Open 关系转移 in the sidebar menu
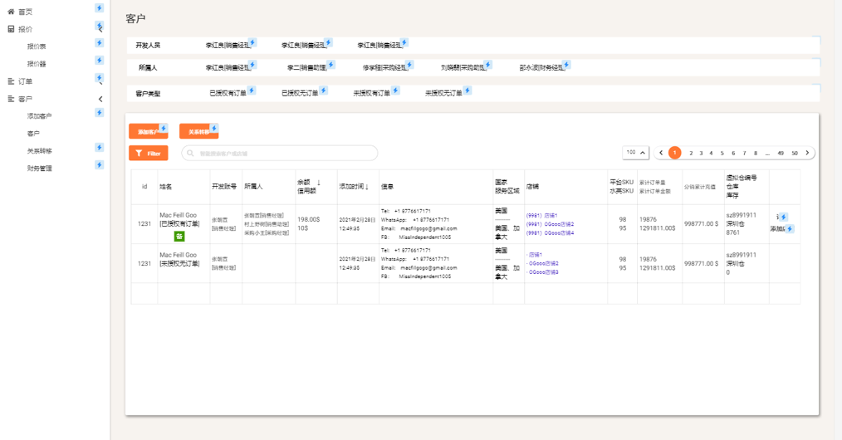842x440 pixels. click(39, 151)
